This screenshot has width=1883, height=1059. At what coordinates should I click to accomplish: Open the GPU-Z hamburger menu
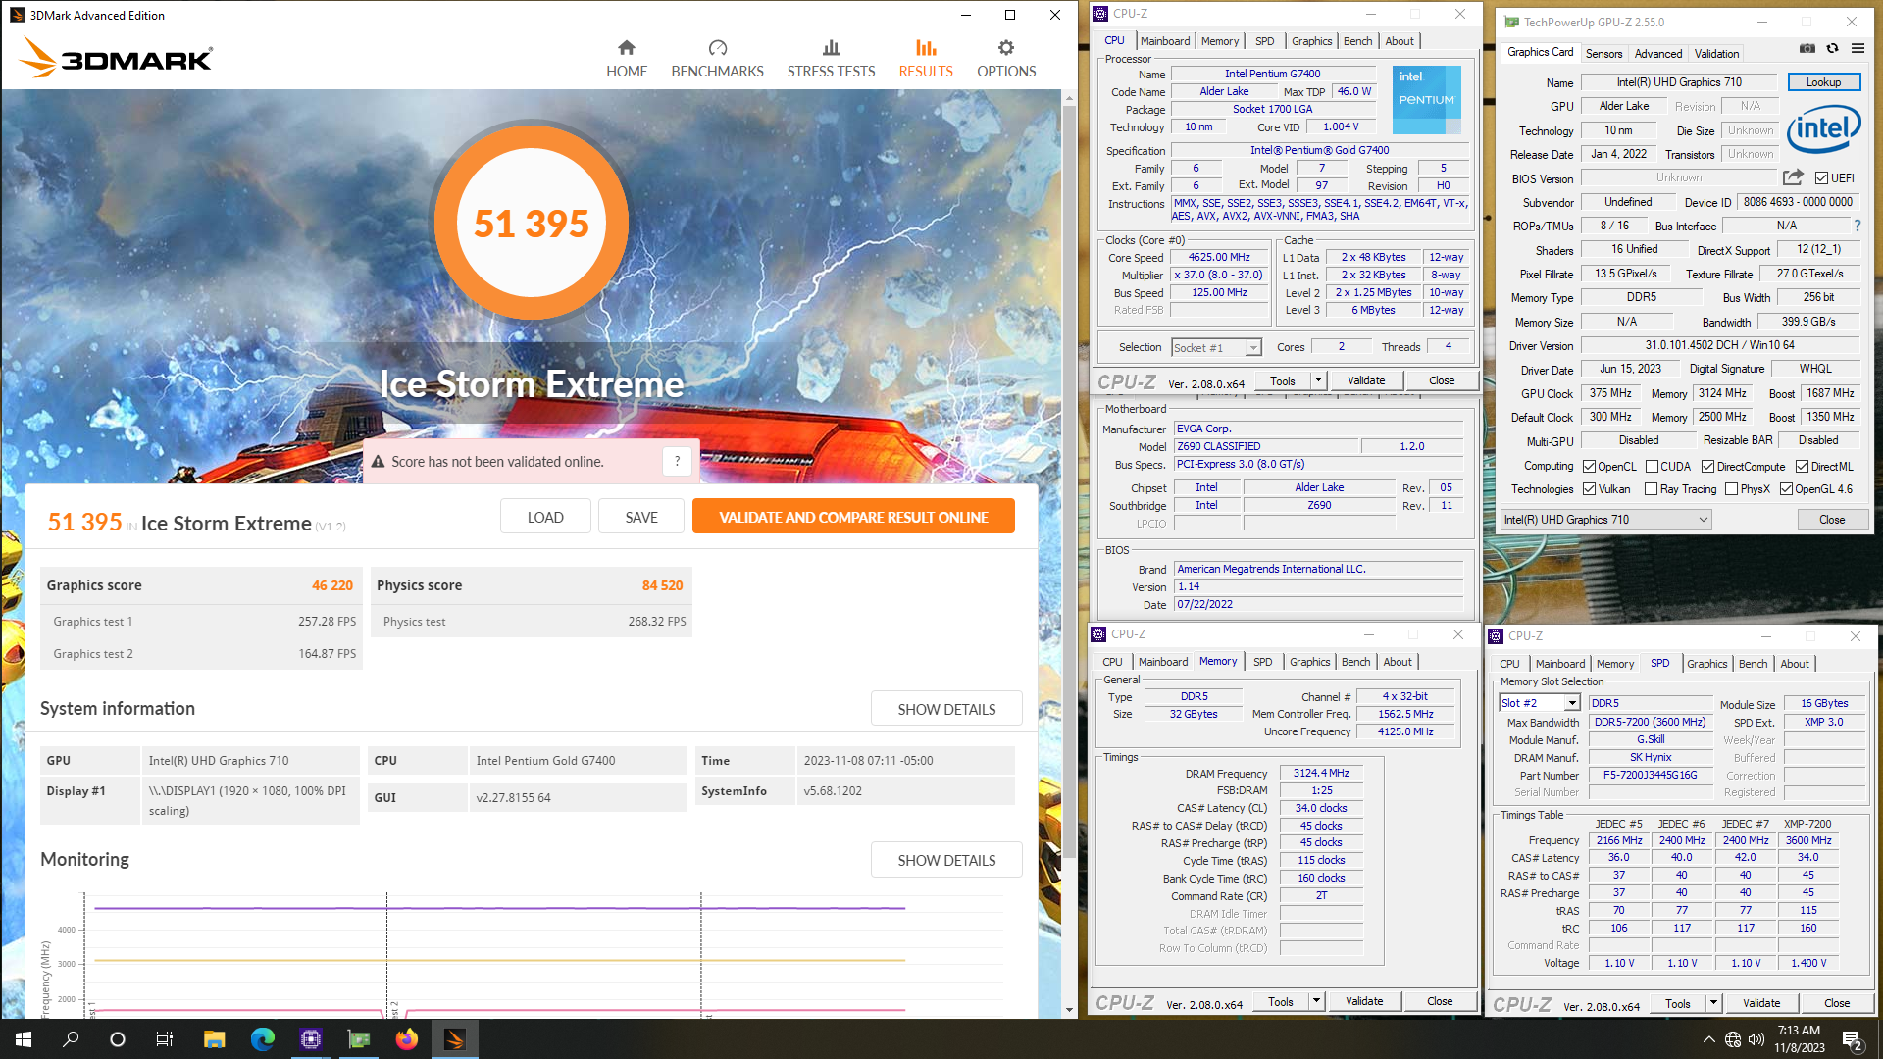[1858, 48]
